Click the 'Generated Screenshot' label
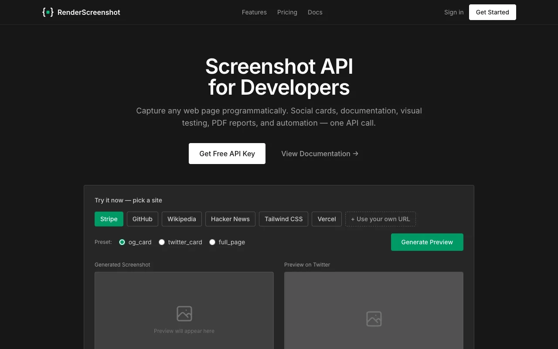The width and height of the screenshot is (558, 349). pos(122,265)
